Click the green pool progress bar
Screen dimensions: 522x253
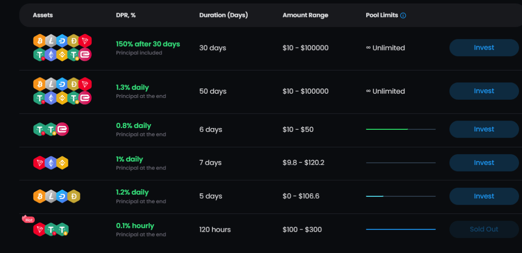click(x=387, y=129)
